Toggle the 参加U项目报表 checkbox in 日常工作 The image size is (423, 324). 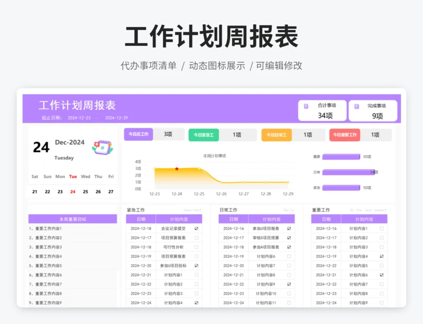click(x=289, y=229)
